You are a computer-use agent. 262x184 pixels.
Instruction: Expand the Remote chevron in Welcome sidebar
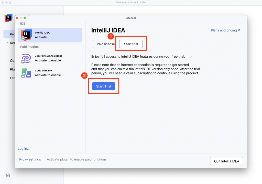pos(7,43)
